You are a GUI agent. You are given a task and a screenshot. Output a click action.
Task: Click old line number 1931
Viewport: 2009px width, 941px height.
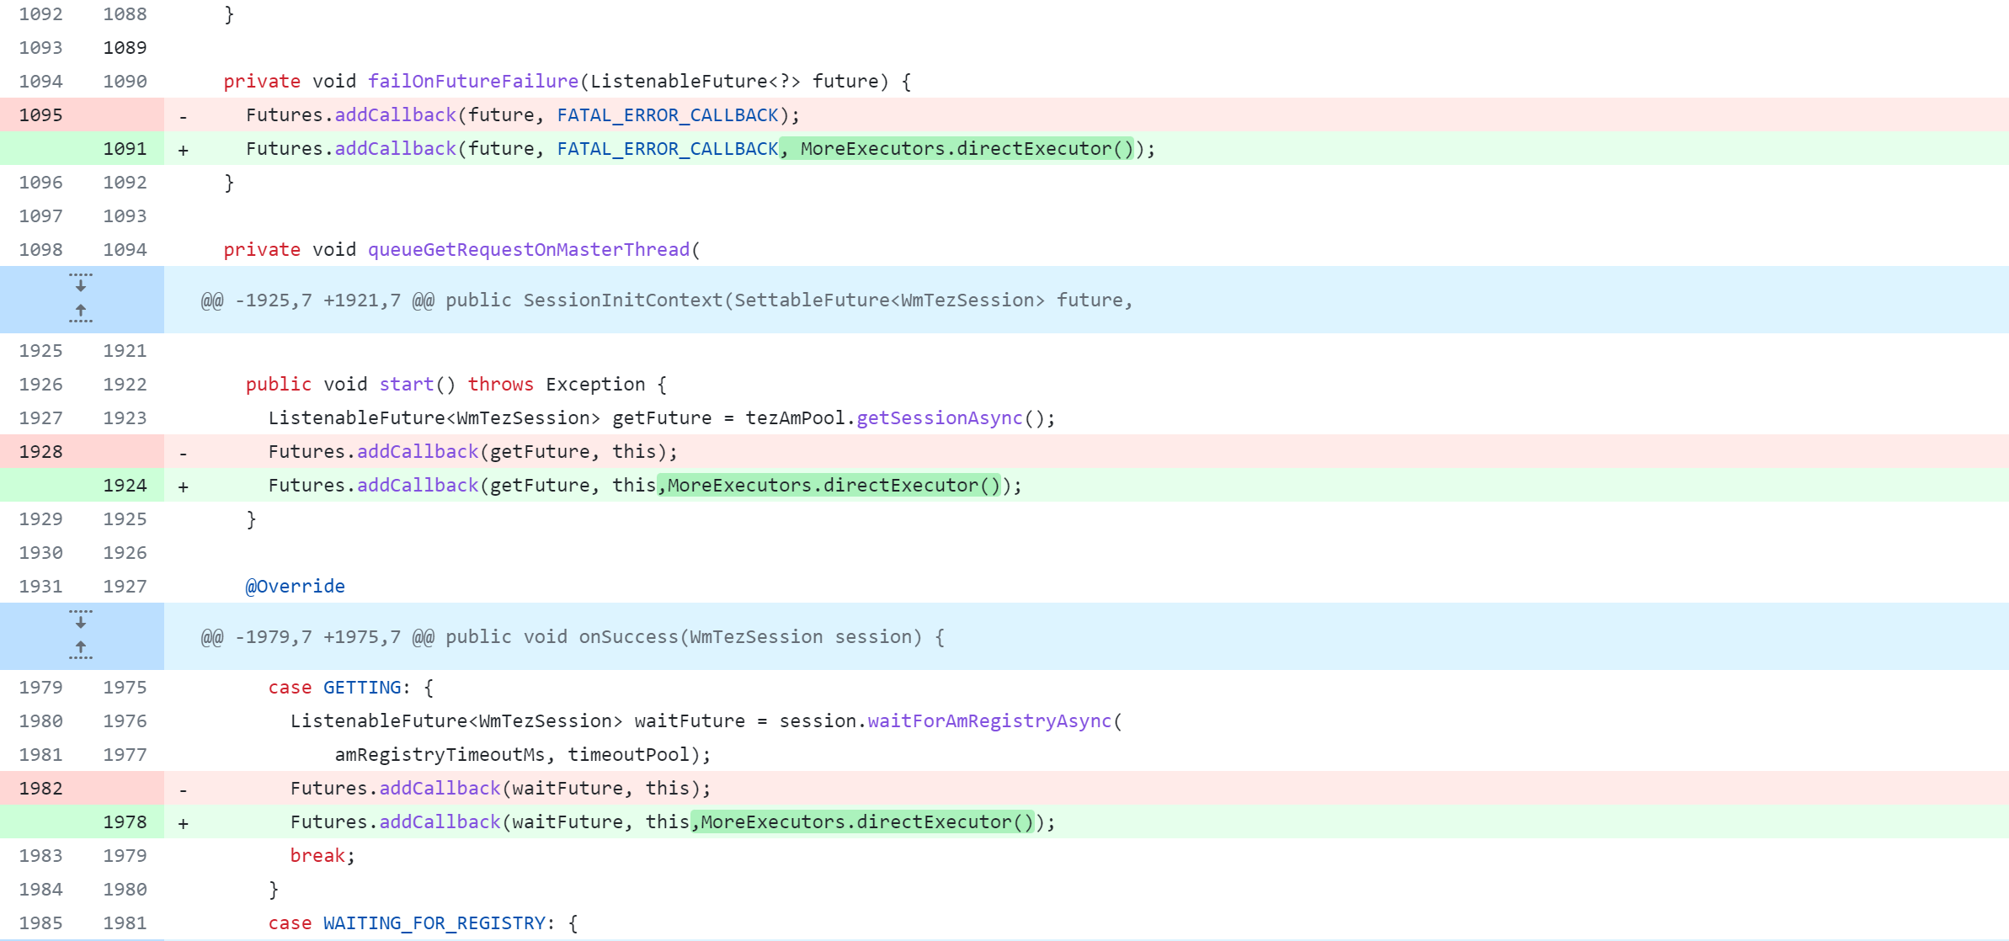coord(41,586)
